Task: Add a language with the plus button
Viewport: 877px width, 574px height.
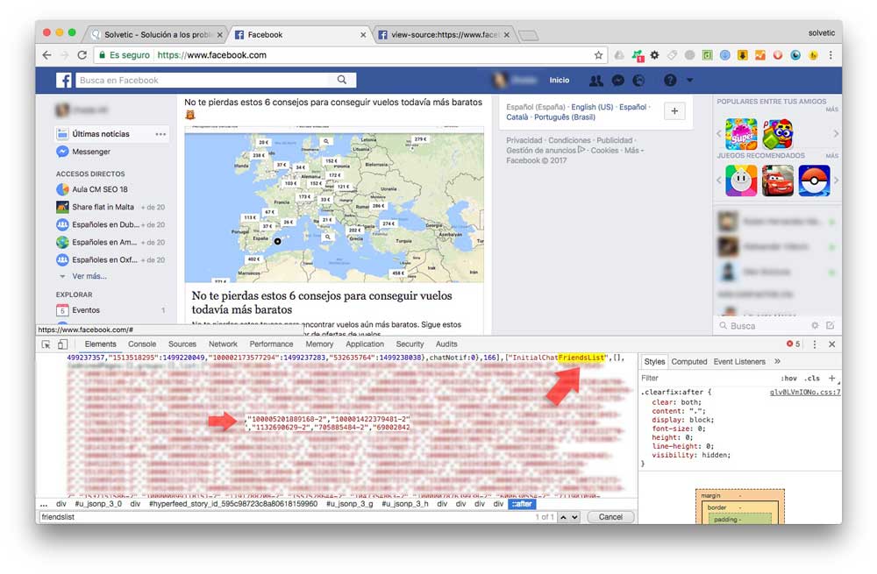Action: pos(674,111)
